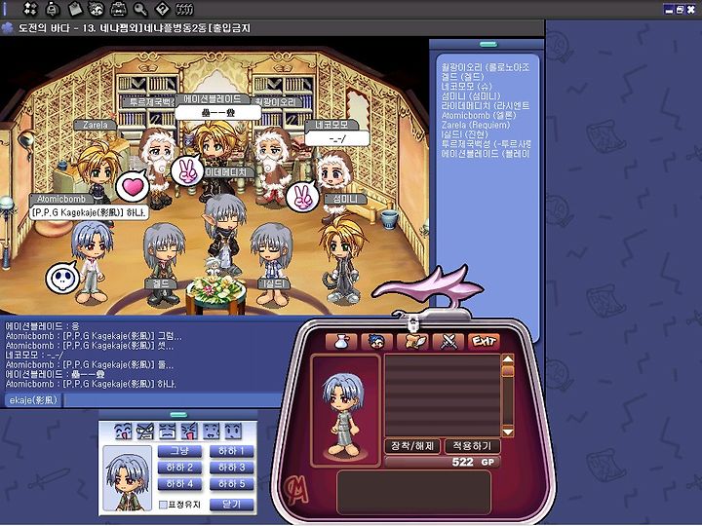Click the ekaje(影風) chat name label
This screenshot has width=702, height=526.
point(33,400)
